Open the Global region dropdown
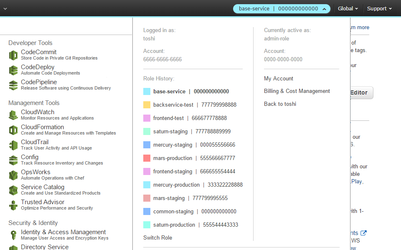This screenshot has width=401, height=250. tap(348, 8)
